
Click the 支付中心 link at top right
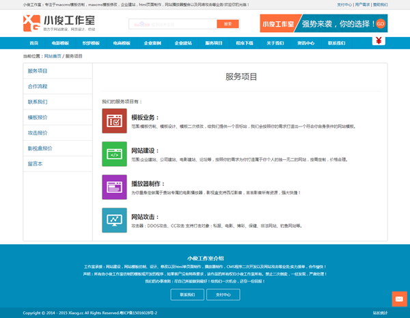[x=344, y=5]
